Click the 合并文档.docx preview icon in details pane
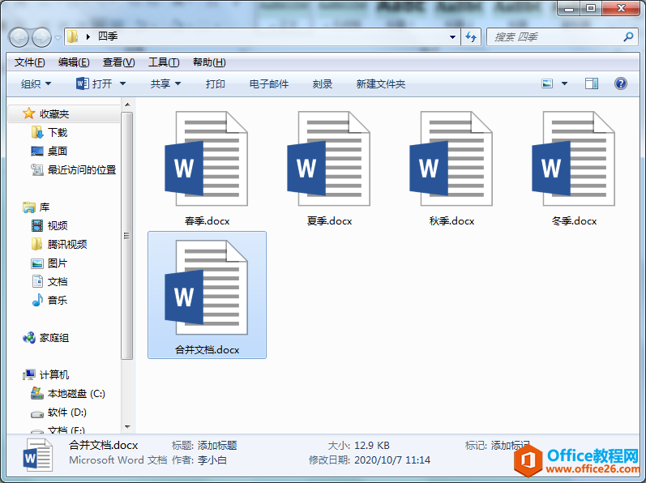 [x=37, y=455]
